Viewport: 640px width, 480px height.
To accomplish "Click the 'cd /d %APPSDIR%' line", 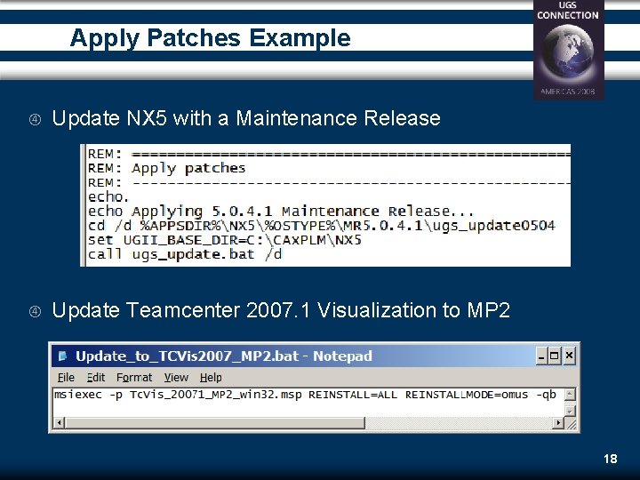I will 322,226.
